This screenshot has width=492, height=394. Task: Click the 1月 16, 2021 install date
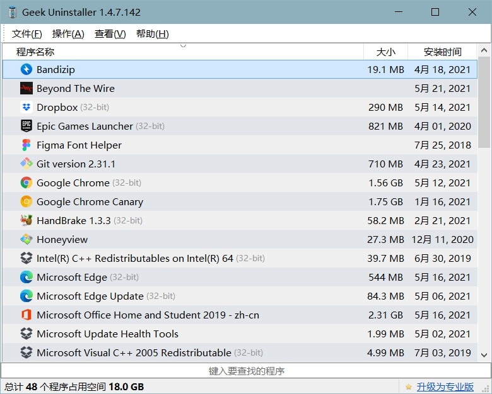443,201
